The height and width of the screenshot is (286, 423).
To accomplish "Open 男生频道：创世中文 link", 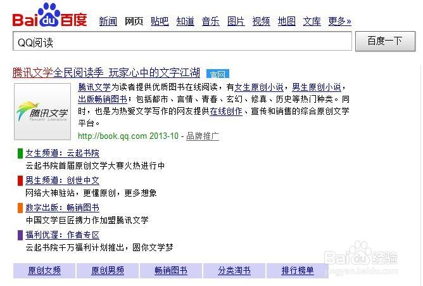I will pyautogui.click(x=62, y=180).
